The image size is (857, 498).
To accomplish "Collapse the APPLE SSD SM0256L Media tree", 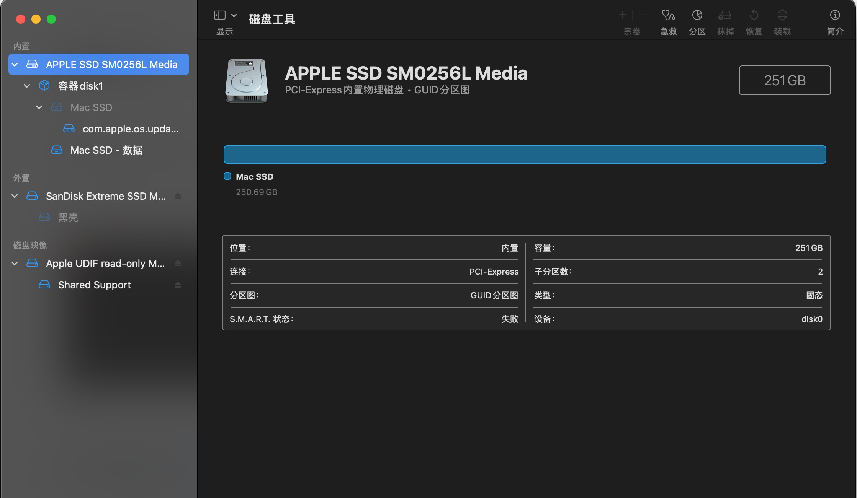I will coord(15,65).
